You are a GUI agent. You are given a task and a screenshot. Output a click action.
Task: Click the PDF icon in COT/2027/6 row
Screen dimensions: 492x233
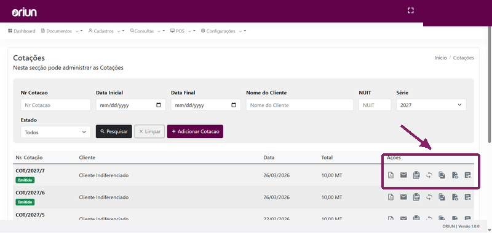pos(391,197)
